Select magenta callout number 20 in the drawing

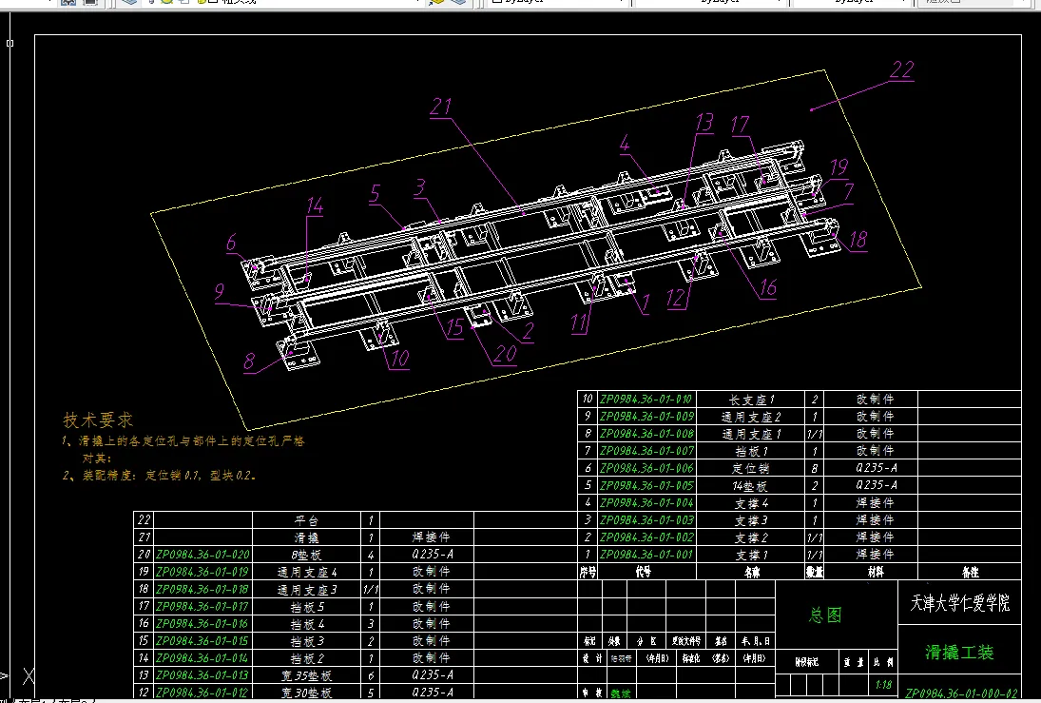505,354
